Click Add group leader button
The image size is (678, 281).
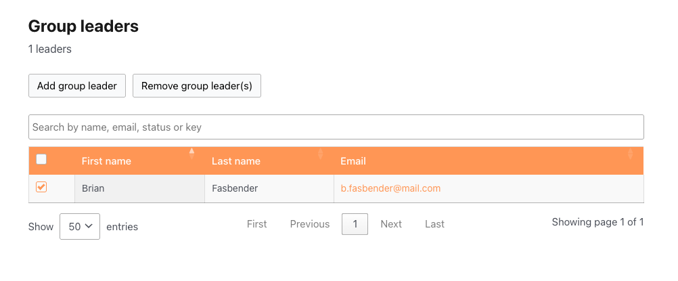click(77, 86)
